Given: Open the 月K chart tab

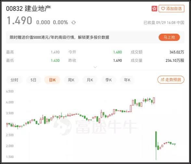Looking at the screenshot, I should (x=90, y=80).
